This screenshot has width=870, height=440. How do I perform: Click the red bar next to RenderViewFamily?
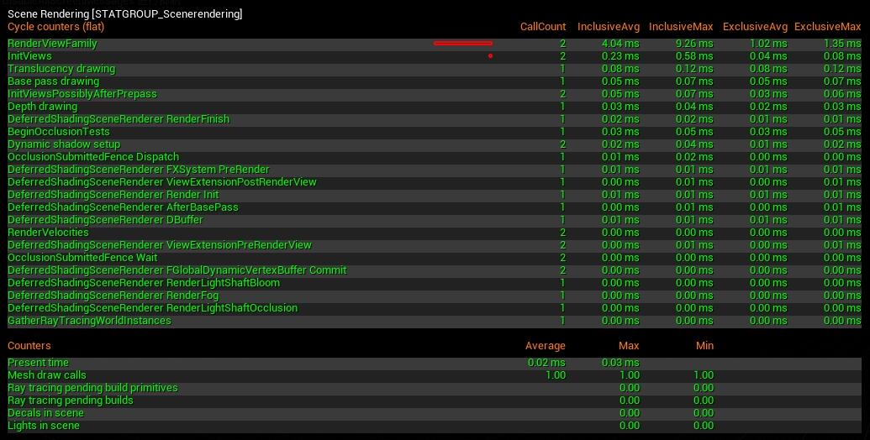point(463,43)
